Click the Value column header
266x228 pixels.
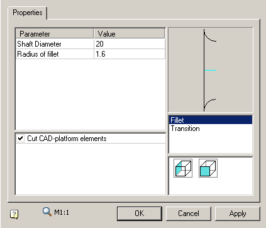[130, 33]
